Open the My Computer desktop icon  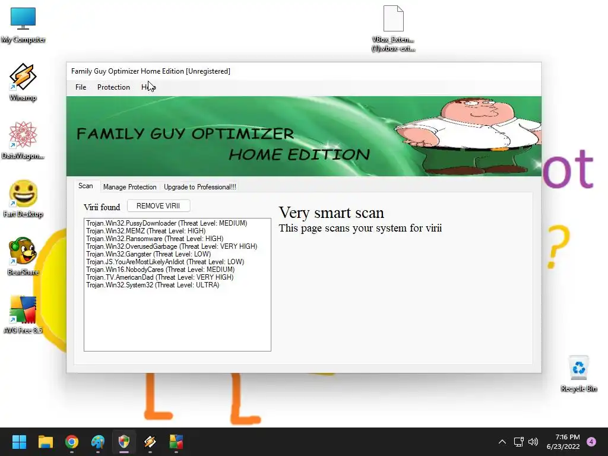point(23,25)
